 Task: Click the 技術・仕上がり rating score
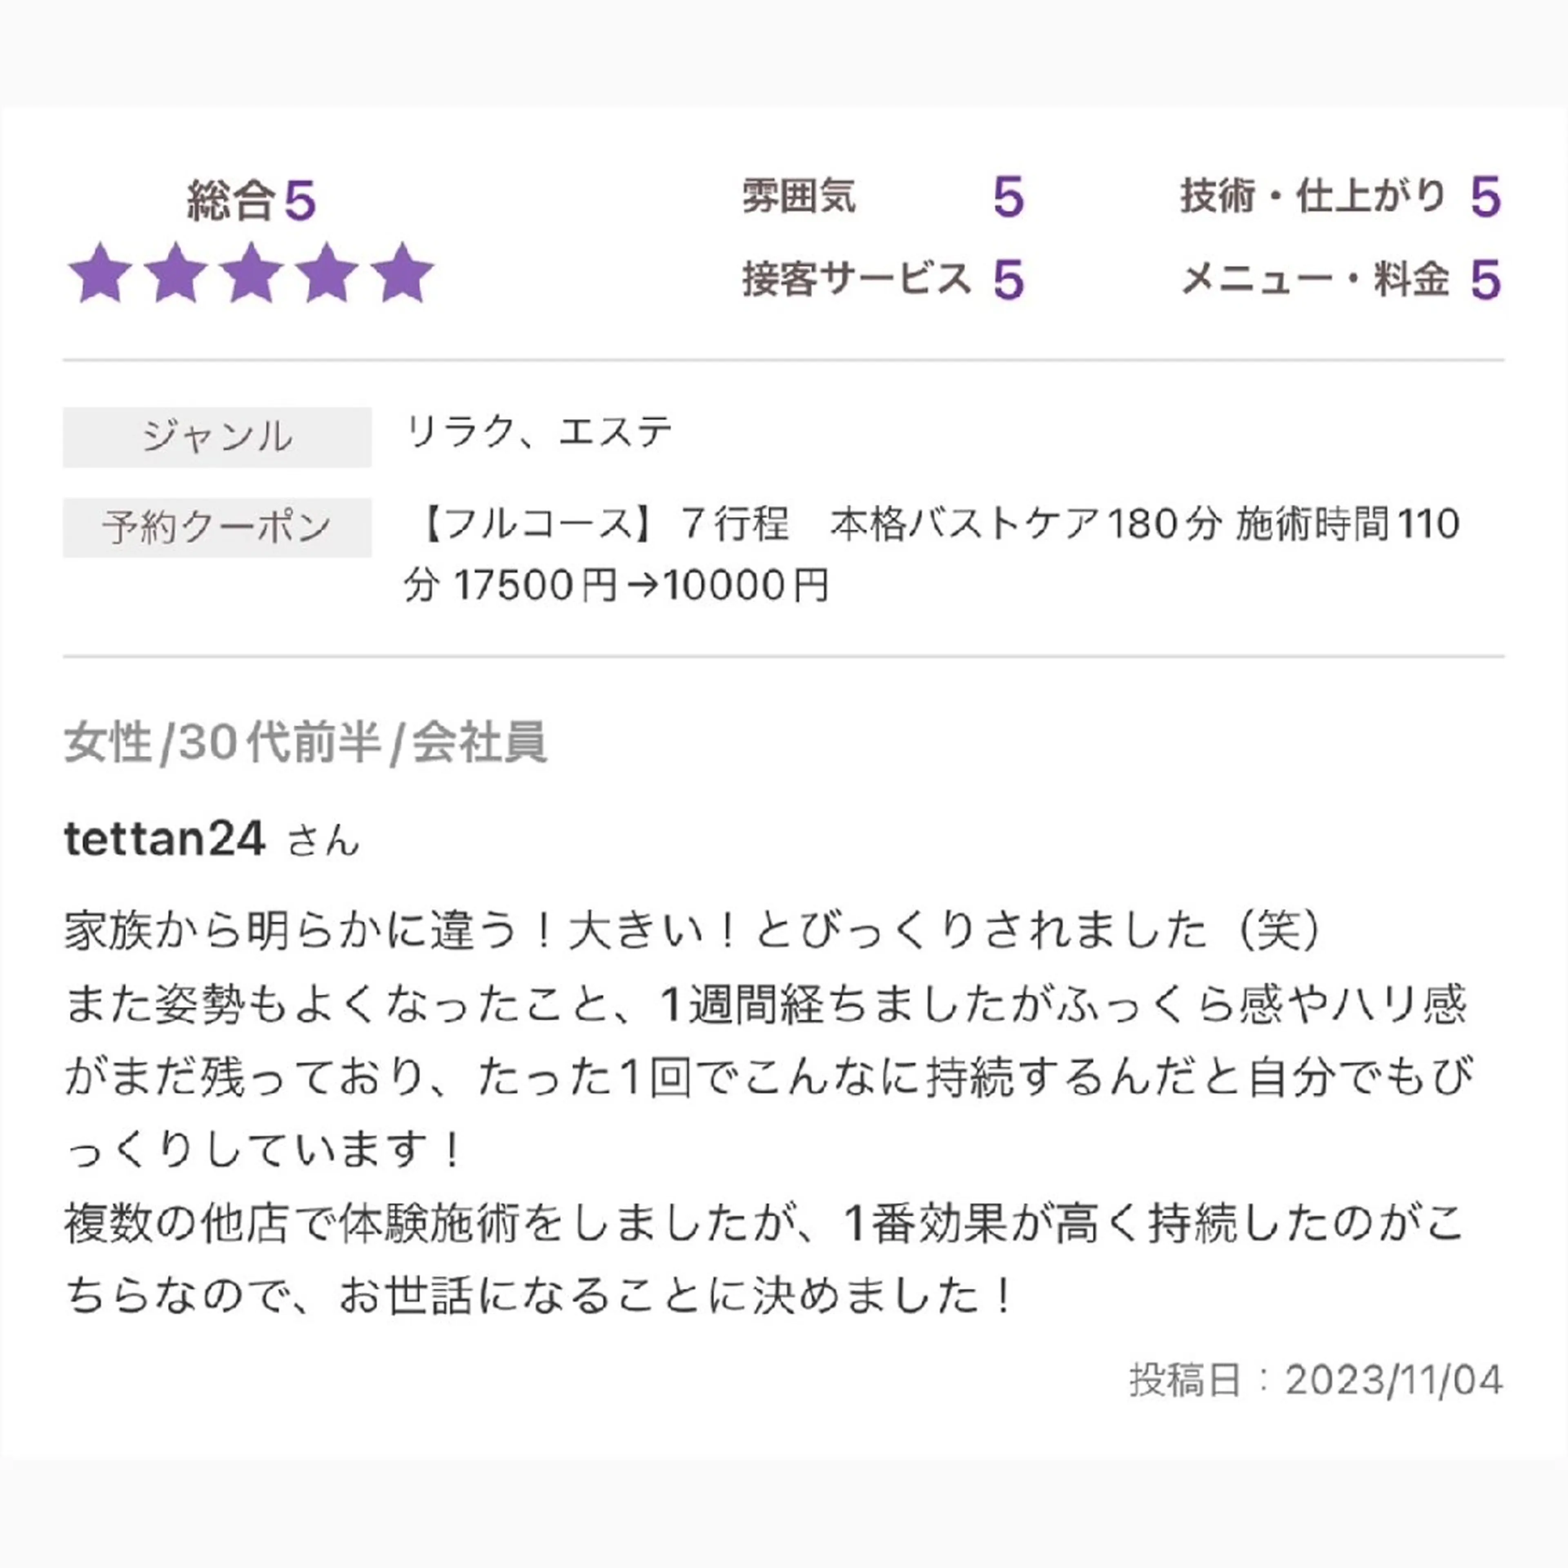1485,197
